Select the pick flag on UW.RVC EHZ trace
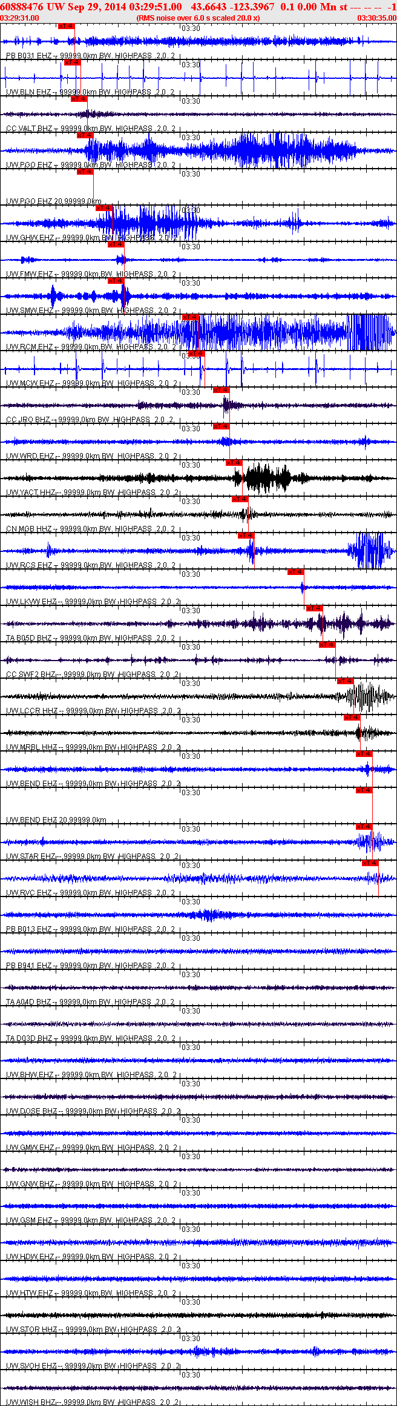The height and width of the screenshot is (1406, 397). tap(370, 863)
